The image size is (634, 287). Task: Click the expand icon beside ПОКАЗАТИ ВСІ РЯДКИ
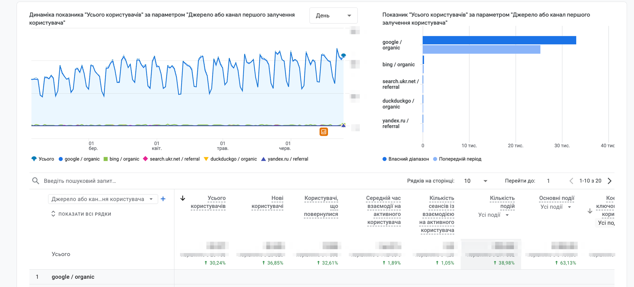(x=53, y=214)
